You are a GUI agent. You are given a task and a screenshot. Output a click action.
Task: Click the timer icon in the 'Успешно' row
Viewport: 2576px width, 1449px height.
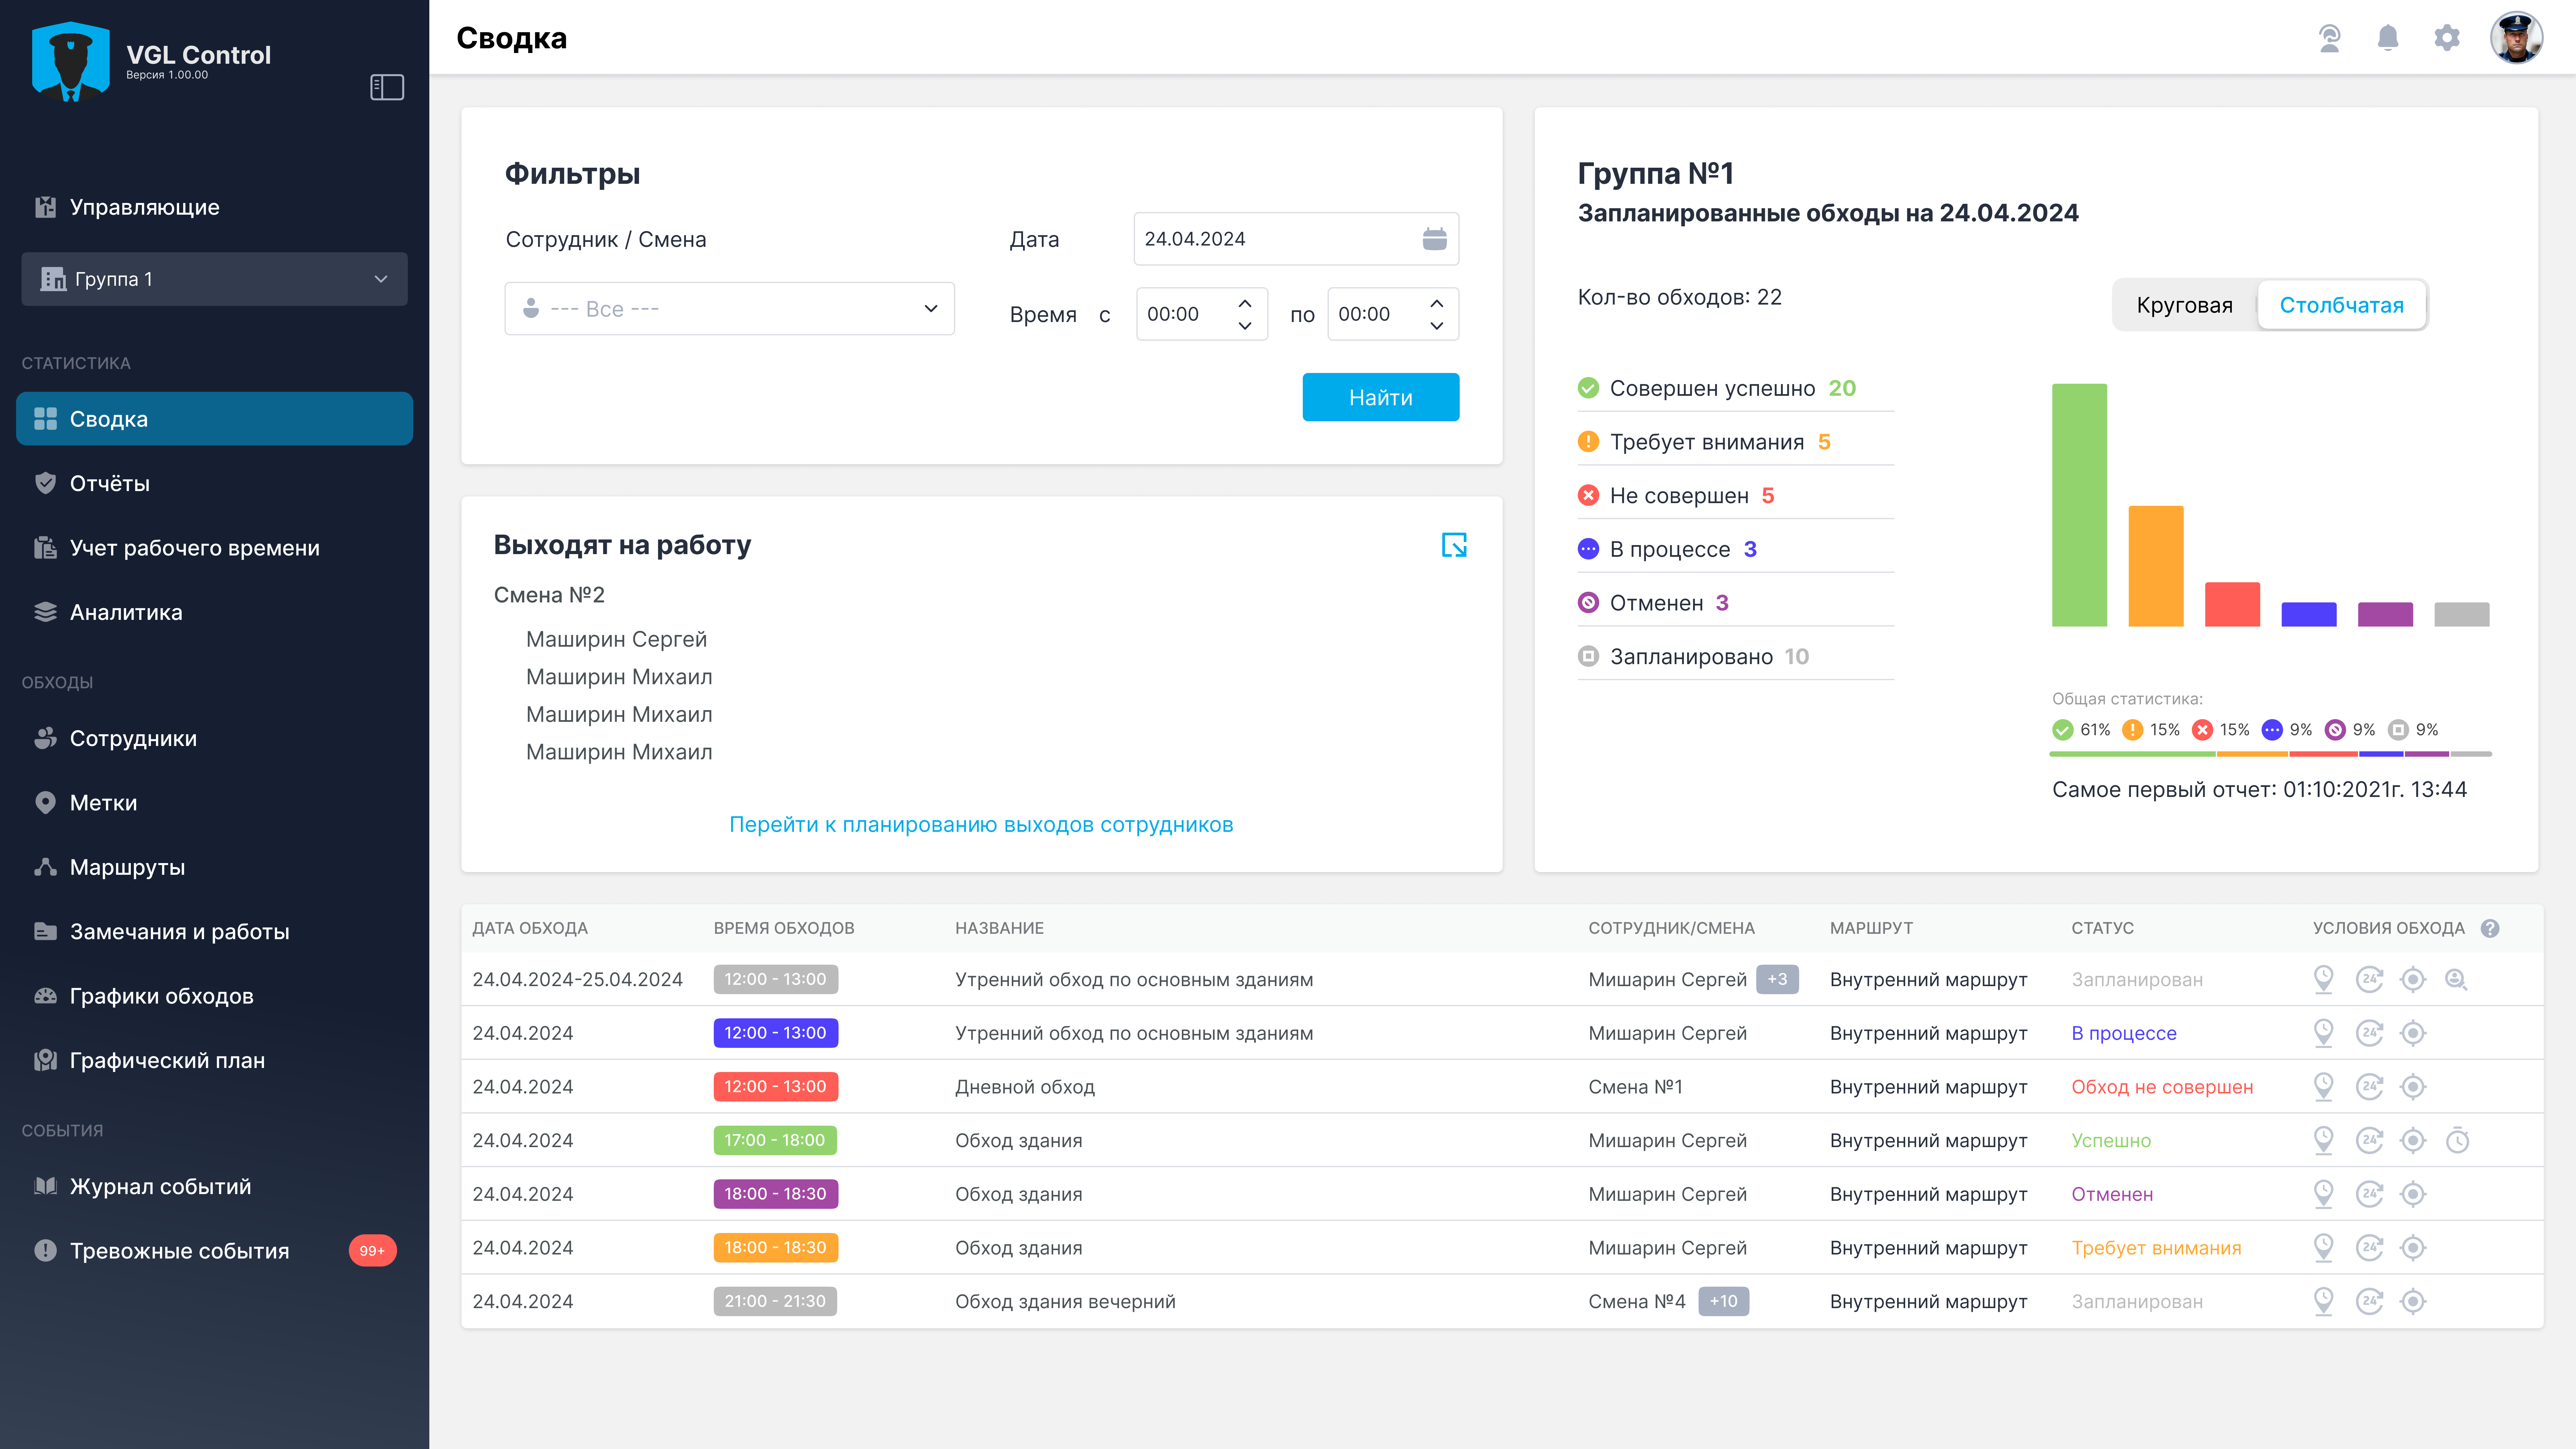tap(2457, 1140)
